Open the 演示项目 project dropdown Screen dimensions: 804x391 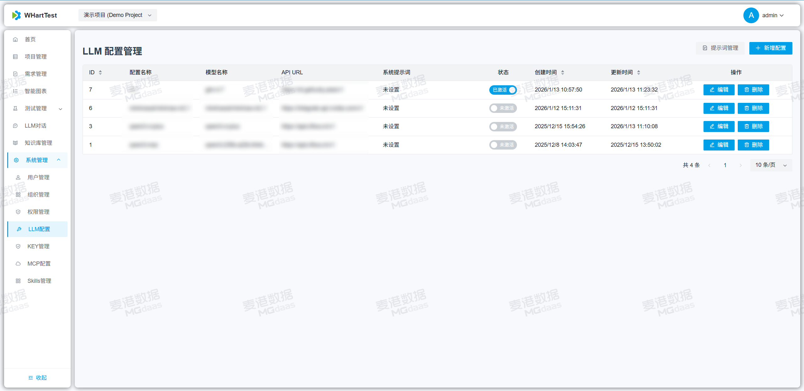117,15
